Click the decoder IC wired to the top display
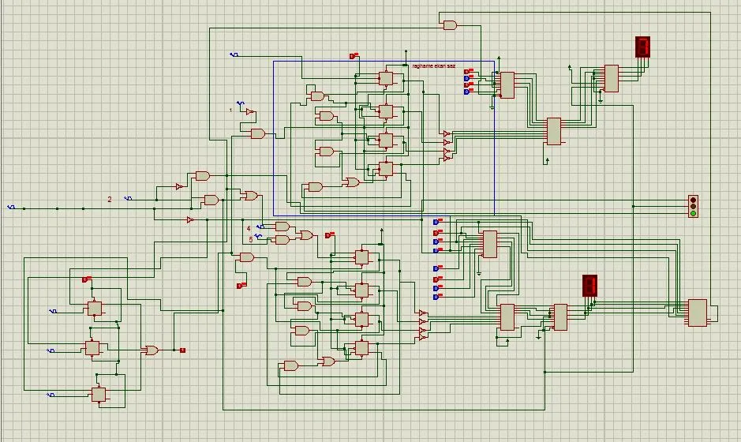This screenshot has width=741, height=442. click(x=611, y=78)
